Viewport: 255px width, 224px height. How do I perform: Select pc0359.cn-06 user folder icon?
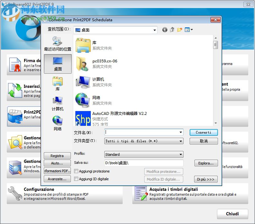pos(83,64)
